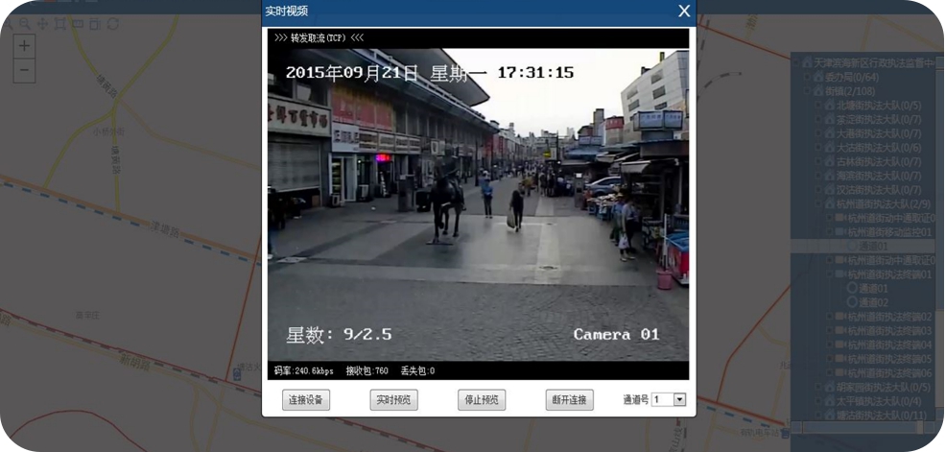Collapse the 街镇(2/108) tree node
This screenshot has height=452, width=945.
[807, 91]
